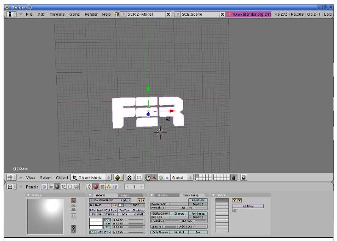Switch to the Scene context icon
The image size is (337, 241).
coord(76,187)
